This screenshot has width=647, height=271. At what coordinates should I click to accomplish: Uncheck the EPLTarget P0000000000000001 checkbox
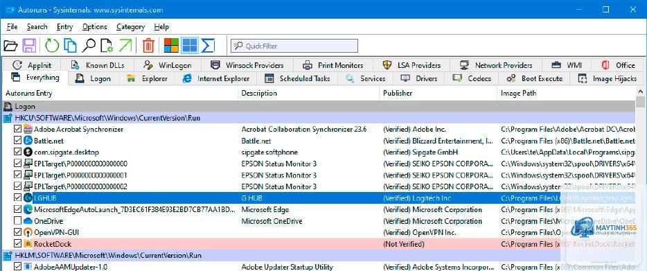(17, 175)
